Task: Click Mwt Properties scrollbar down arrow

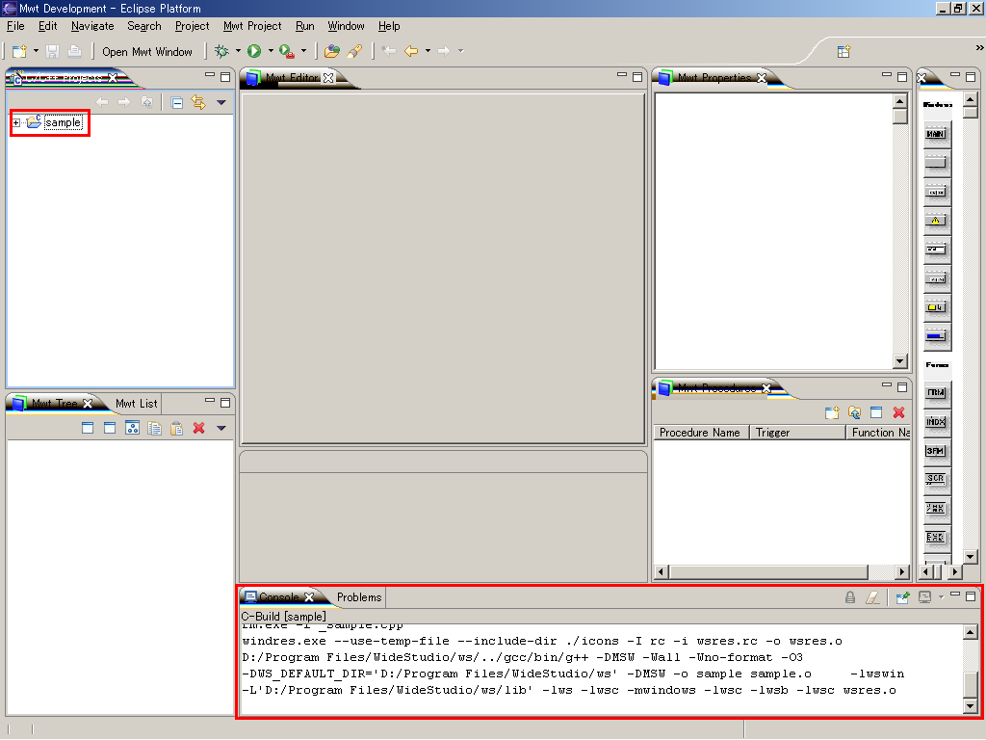Action: [900, 361]
